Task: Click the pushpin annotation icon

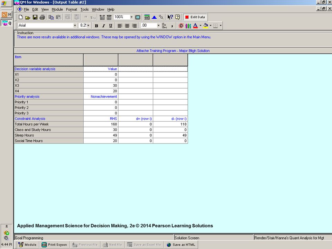Action: click(161, 17)
